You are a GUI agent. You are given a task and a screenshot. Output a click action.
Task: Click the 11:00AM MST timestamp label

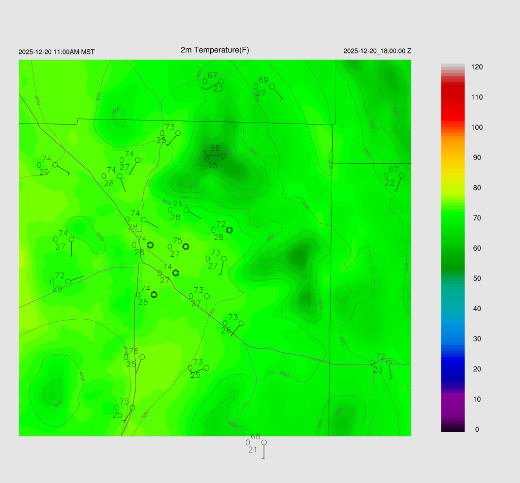click(x=56, y=52)
